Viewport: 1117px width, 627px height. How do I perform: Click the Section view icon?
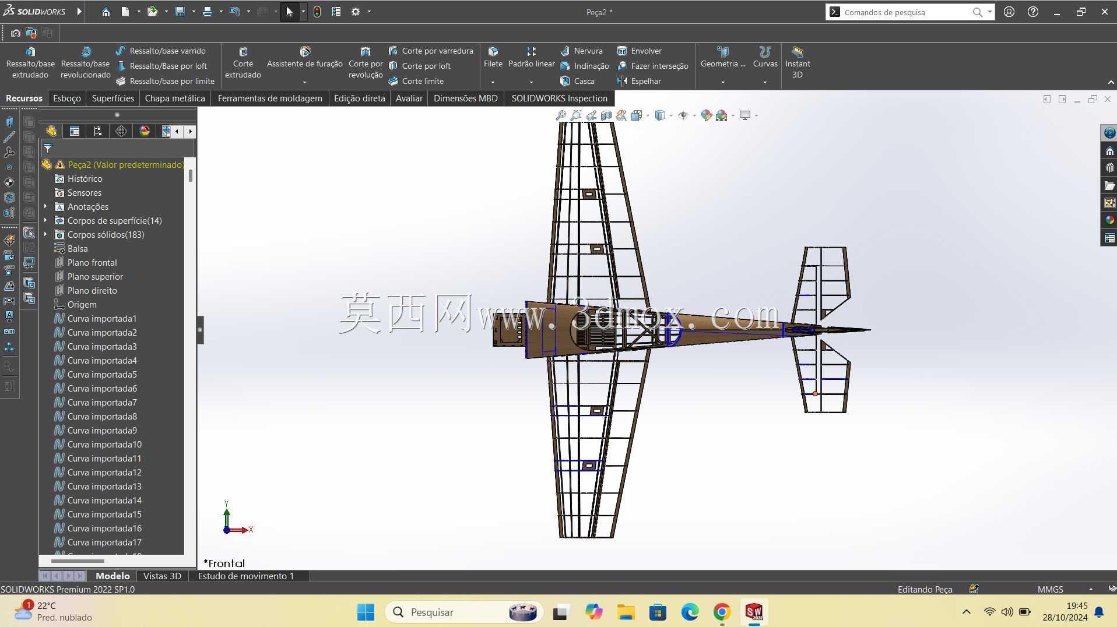coord(606,115)
